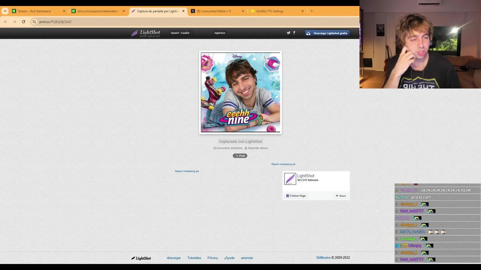Open the footer anunciar link

(x=247, y=258)
